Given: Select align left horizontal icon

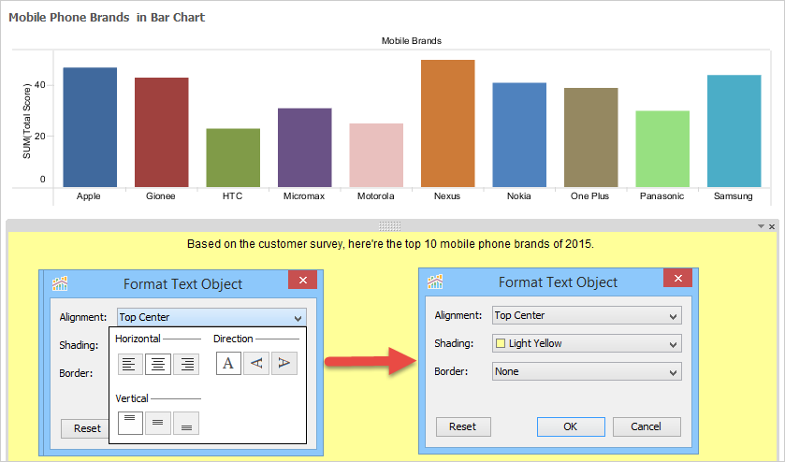Looking at the screenshot, I should coord(130,364).
